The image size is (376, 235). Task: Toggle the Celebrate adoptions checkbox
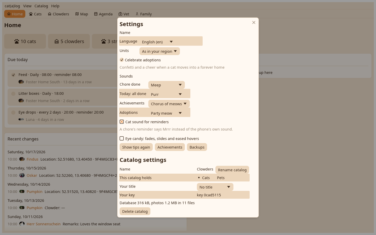click(x=122, y=60)
